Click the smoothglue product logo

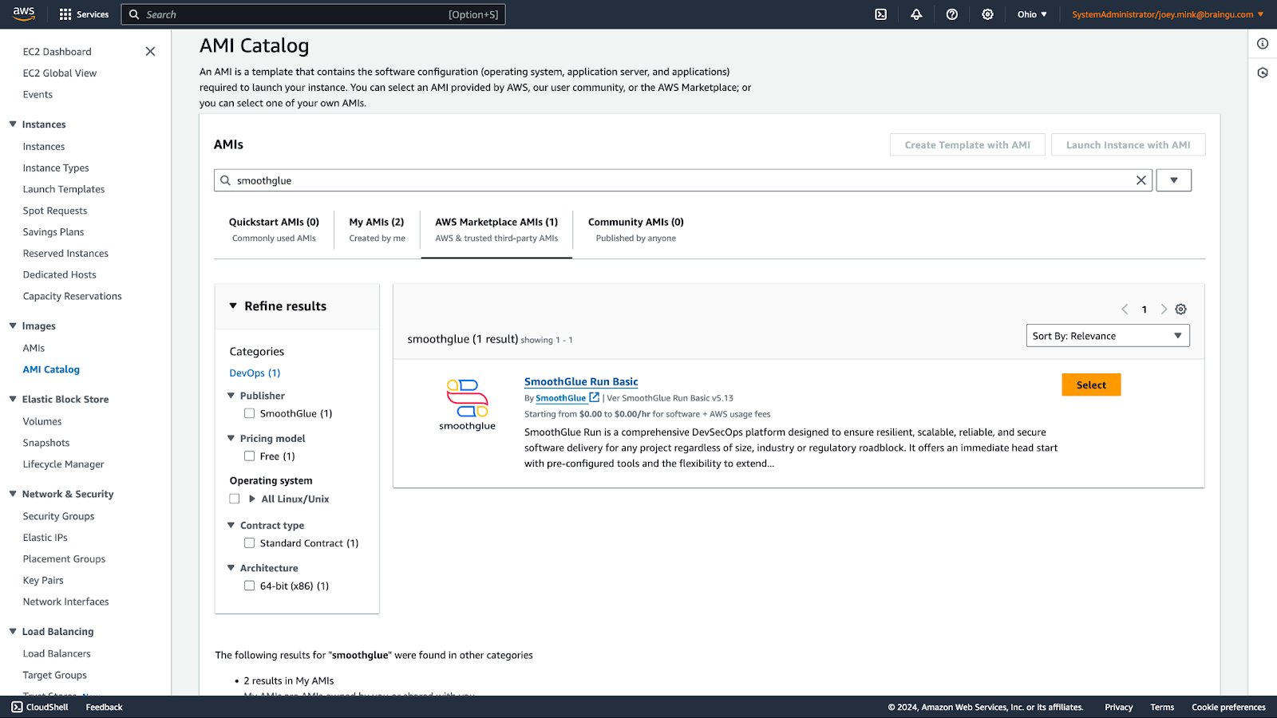point(467,404)
